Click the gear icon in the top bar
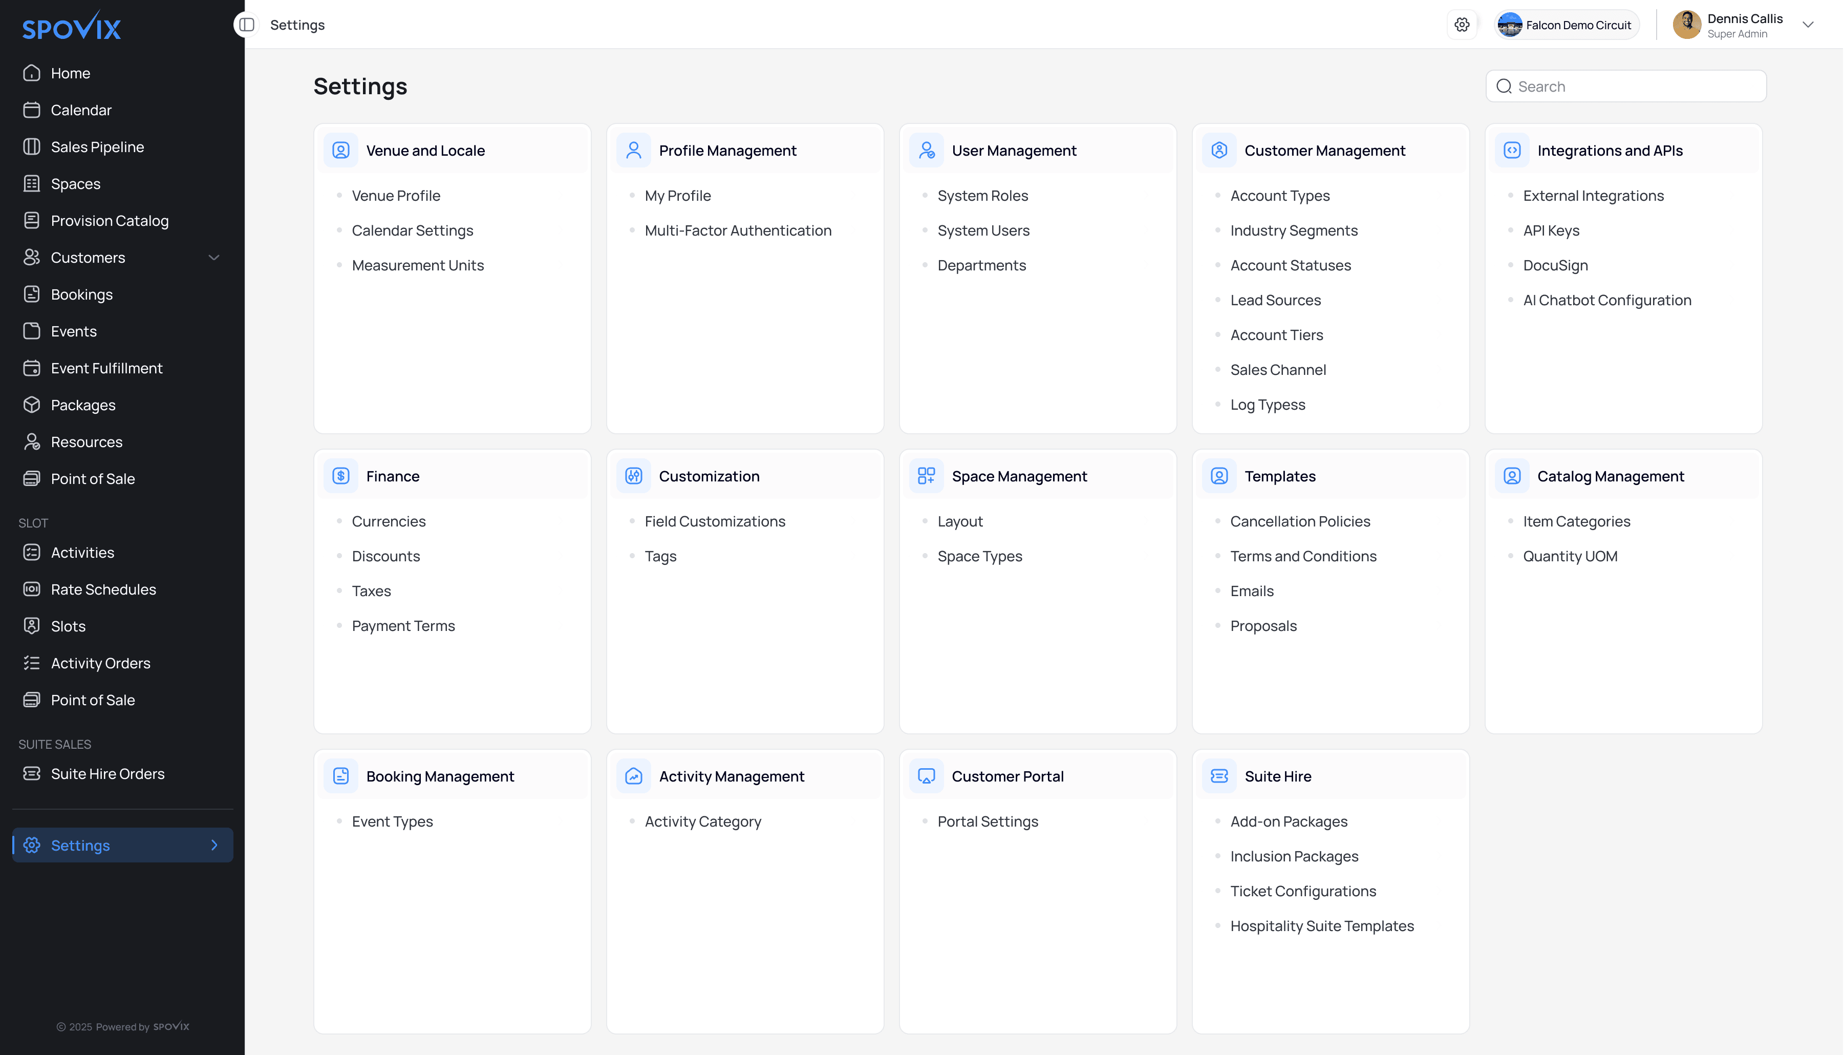The width and height of the screenshot is (1844, 1055). coord(1462,24)
